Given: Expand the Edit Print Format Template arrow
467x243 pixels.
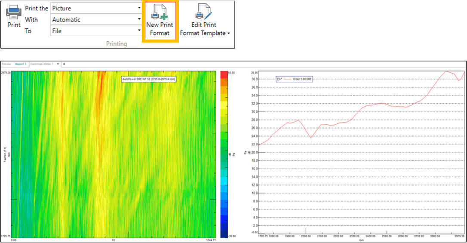Looking at the screenshot, I should (x=229, y=34).
